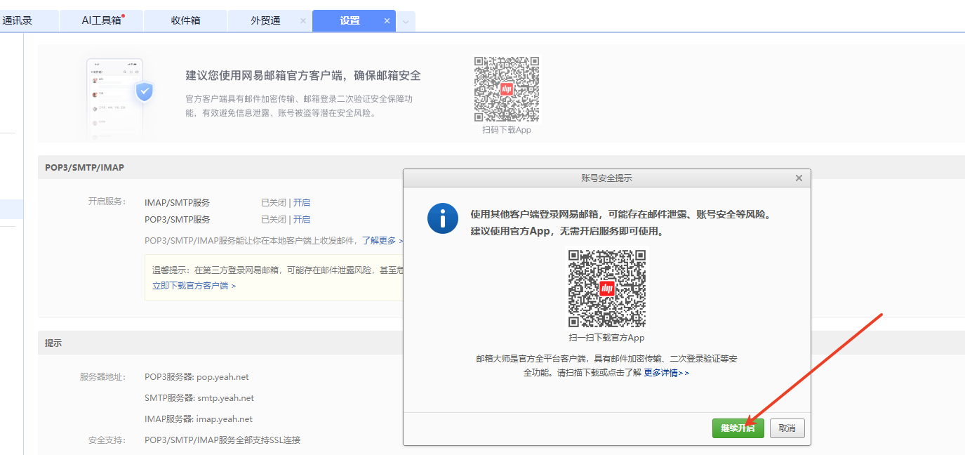Switch to the 通讯录 tab
Viewport: 965px width, 455px height.
click(x=18, y=20)
